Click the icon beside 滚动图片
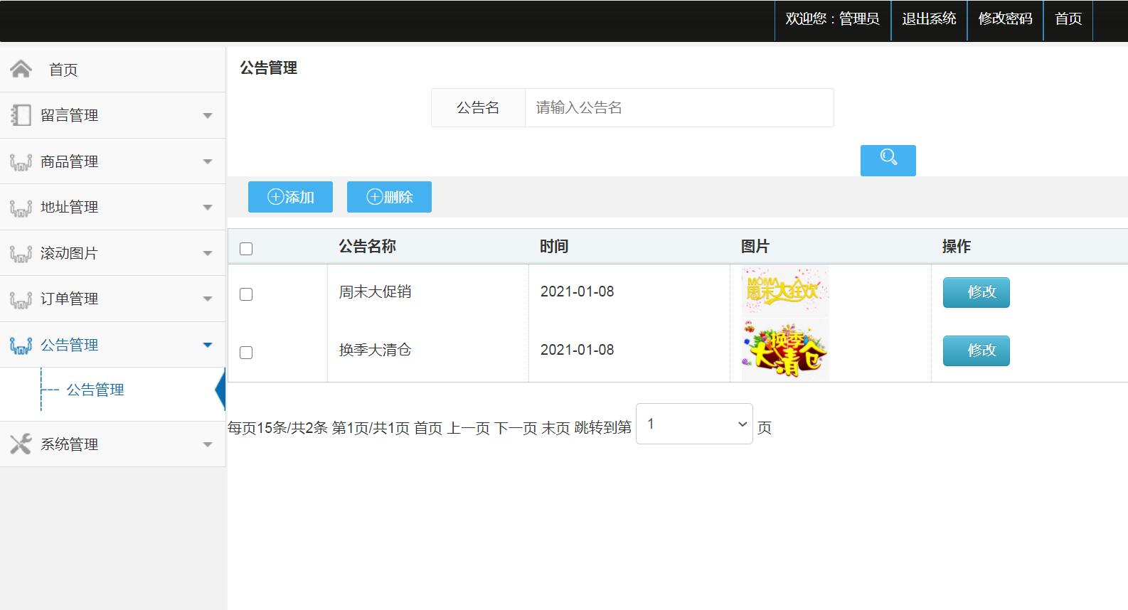The image size is (1128, 610). point(21,253)
